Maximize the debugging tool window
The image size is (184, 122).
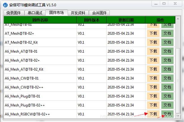click(x=164, y=4)
